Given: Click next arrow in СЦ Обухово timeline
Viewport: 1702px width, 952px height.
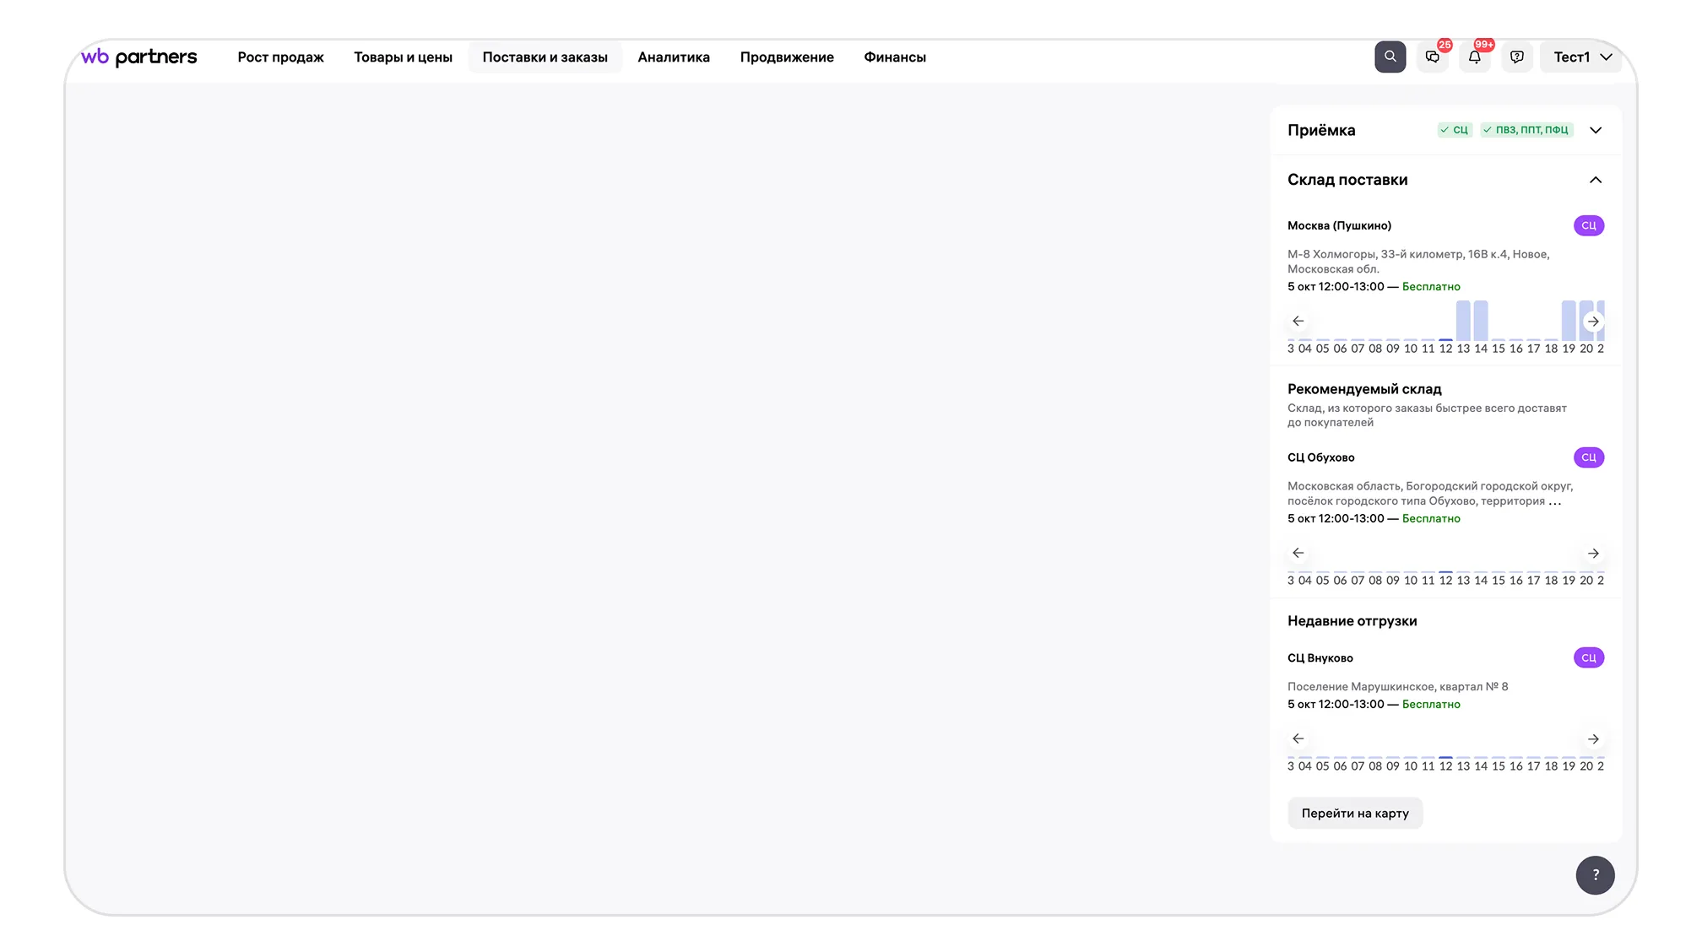Looking at the screenshot, I should click(x=1593, y=553).
